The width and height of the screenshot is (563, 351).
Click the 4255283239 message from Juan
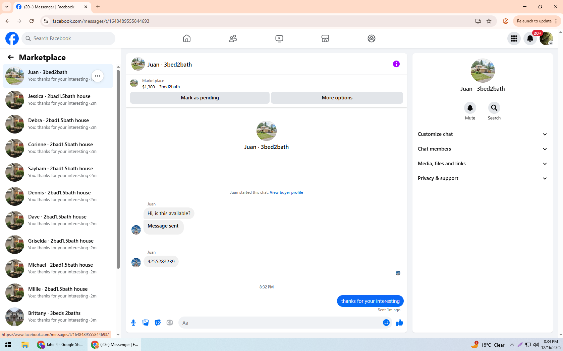tap(161, 262)
